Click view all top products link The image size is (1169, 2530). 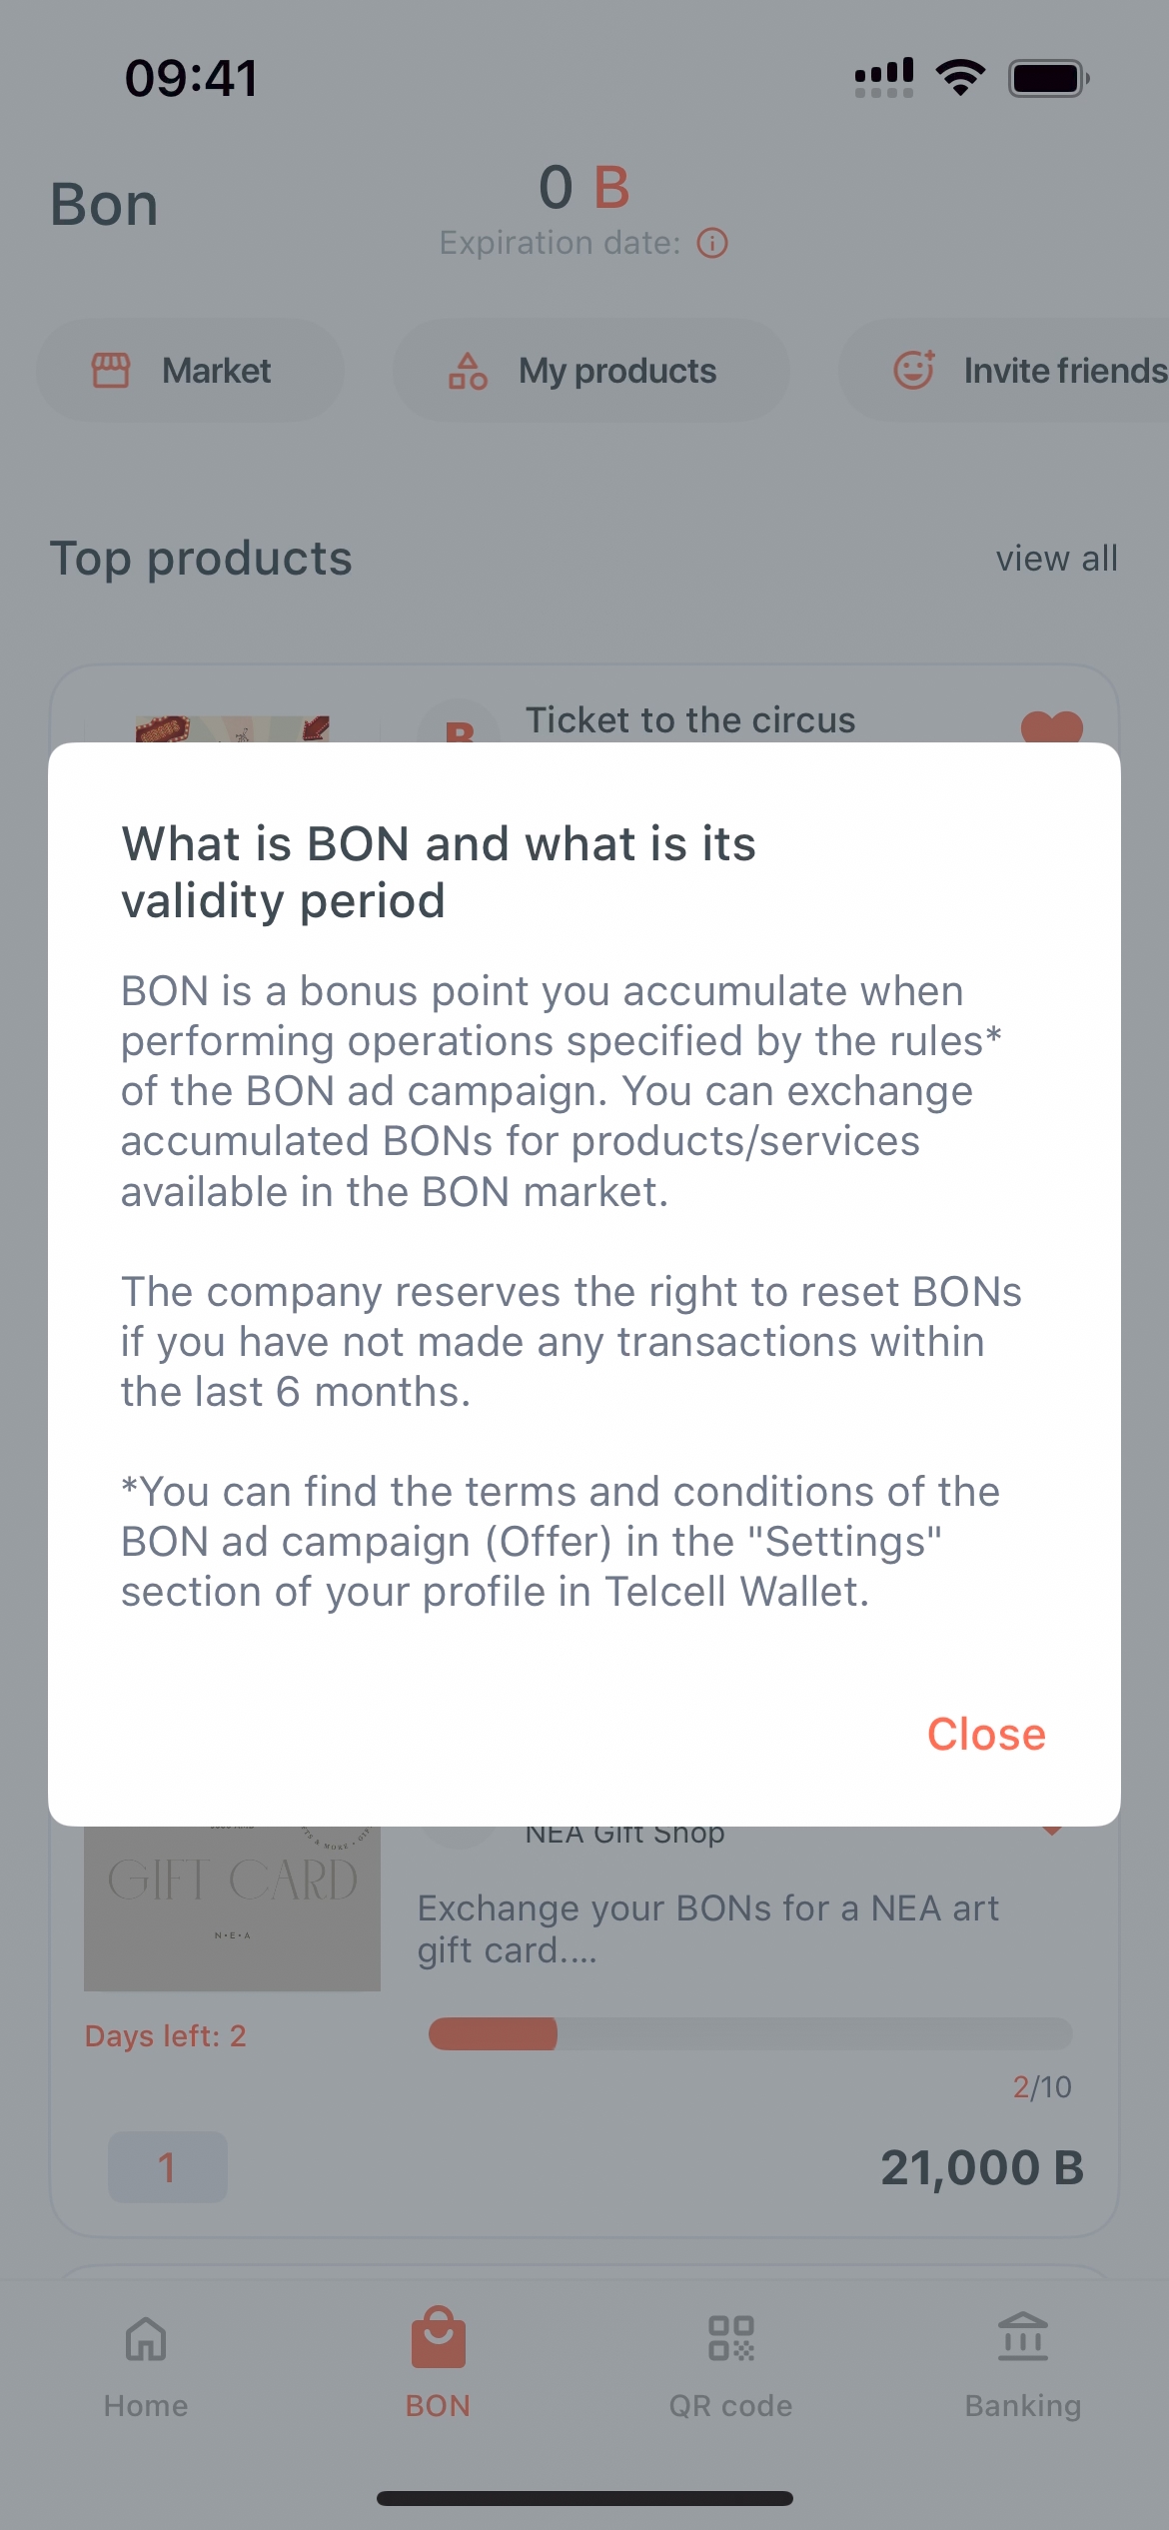[x=1056, y=559]
